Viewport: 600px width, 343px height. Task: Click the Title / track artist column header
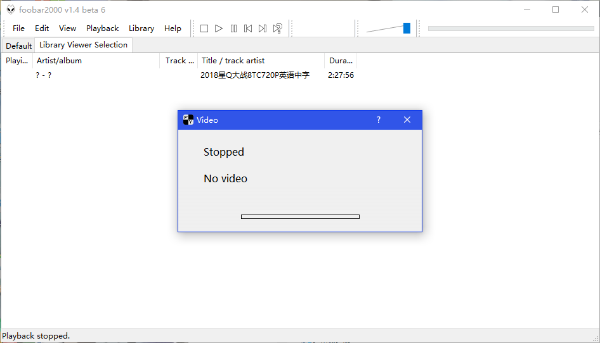[261, 61]
